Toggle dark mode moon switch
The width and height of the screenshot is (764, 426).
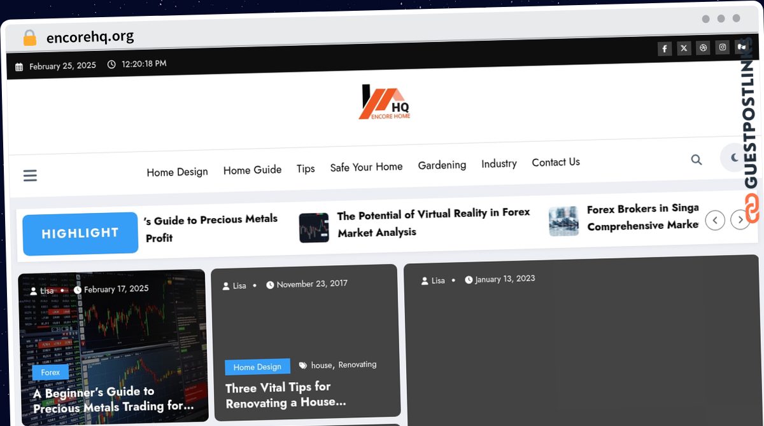coord(734,158)
